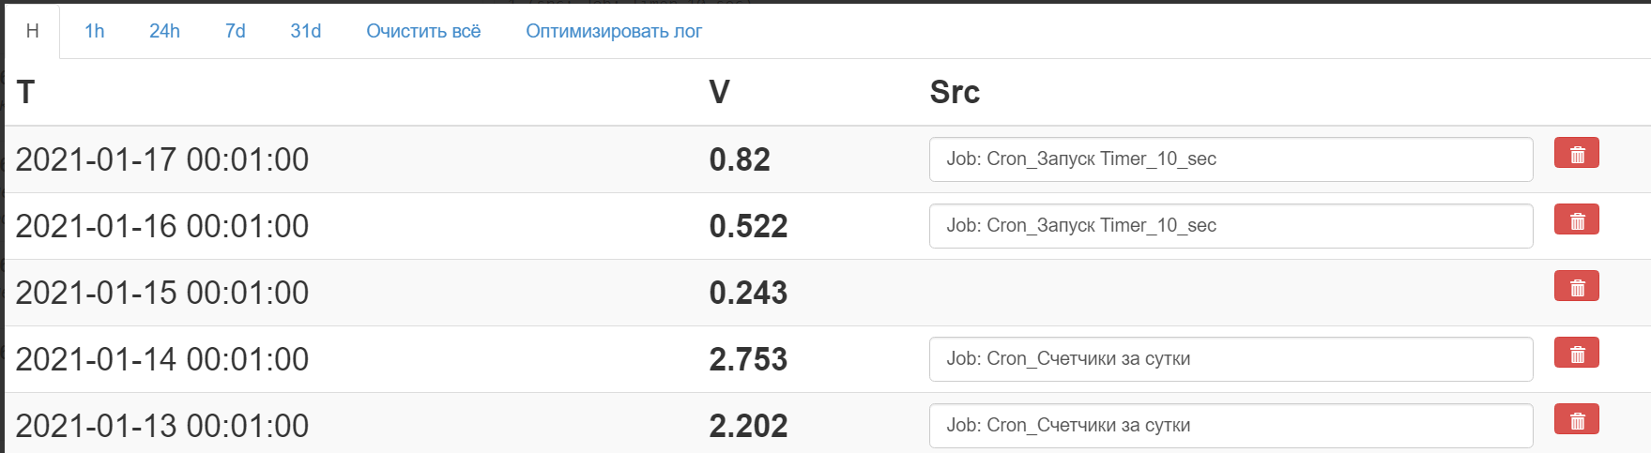Select source field of 2021-01-14 entry
Screen dimensions: 1651x453
click(x=1230, y=359)
